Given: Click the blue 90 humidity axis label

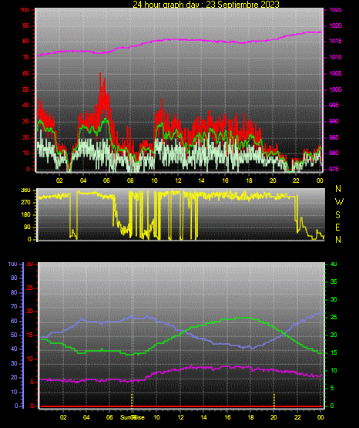Looking at the screenshot, I should (x=14, y=278).
